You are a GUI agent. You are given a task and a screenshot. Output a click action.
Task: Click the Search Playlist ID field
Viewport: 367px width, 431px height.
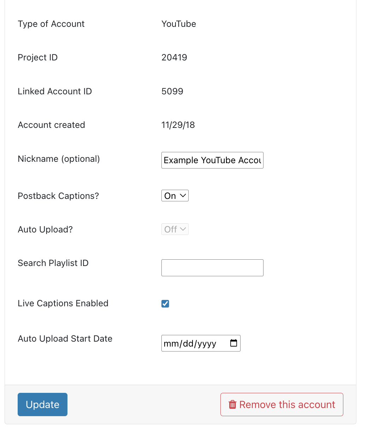pos(212,268)
